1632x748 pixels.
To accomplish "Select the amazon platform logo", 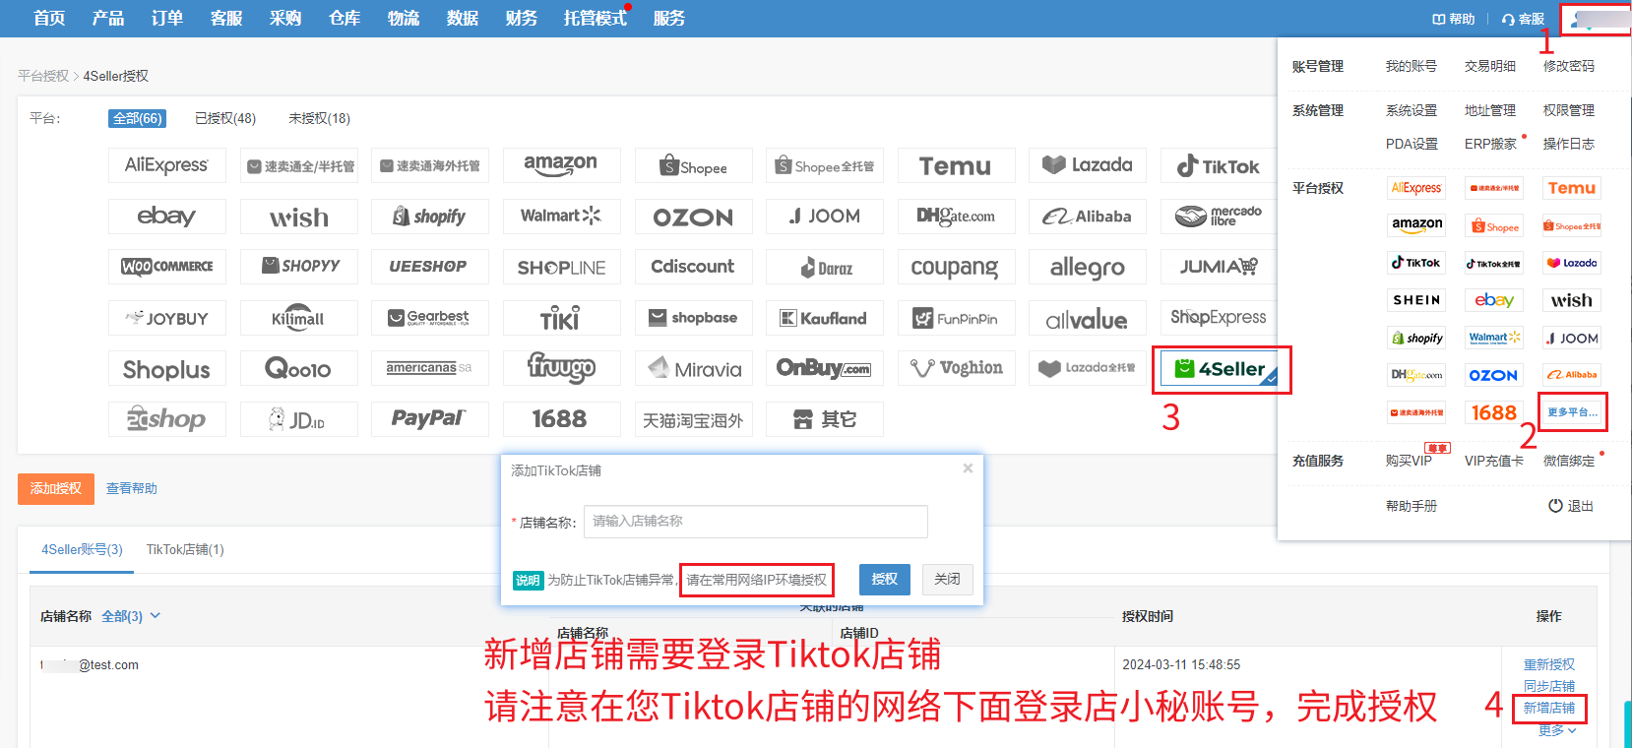I will coord(561,165).
